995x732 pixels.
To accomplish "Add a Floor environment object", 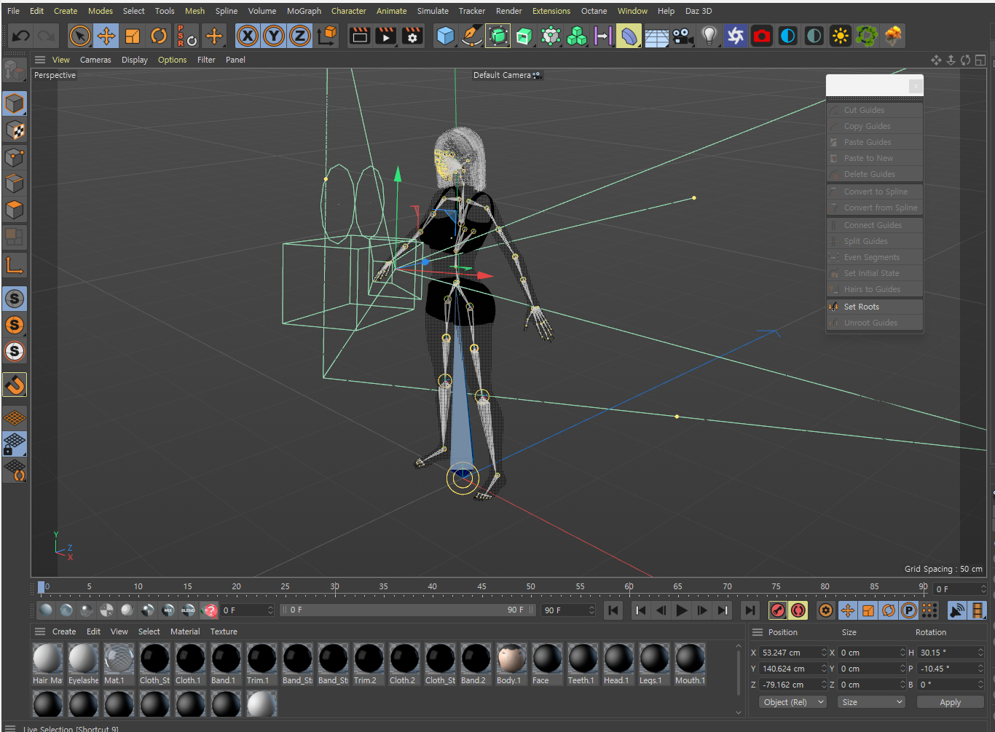I will point(656,35).
